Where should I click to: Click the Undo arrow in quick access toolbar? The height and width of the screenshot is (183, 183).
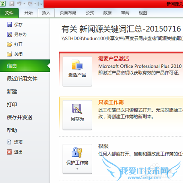[19, 4]
